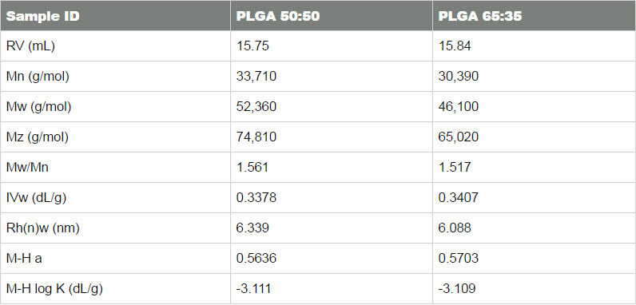Image resolution: width=636 pixels, height=305 pixels.
Task: Click the IVw (dL/g) row label
Action: (x=36, y=197)
